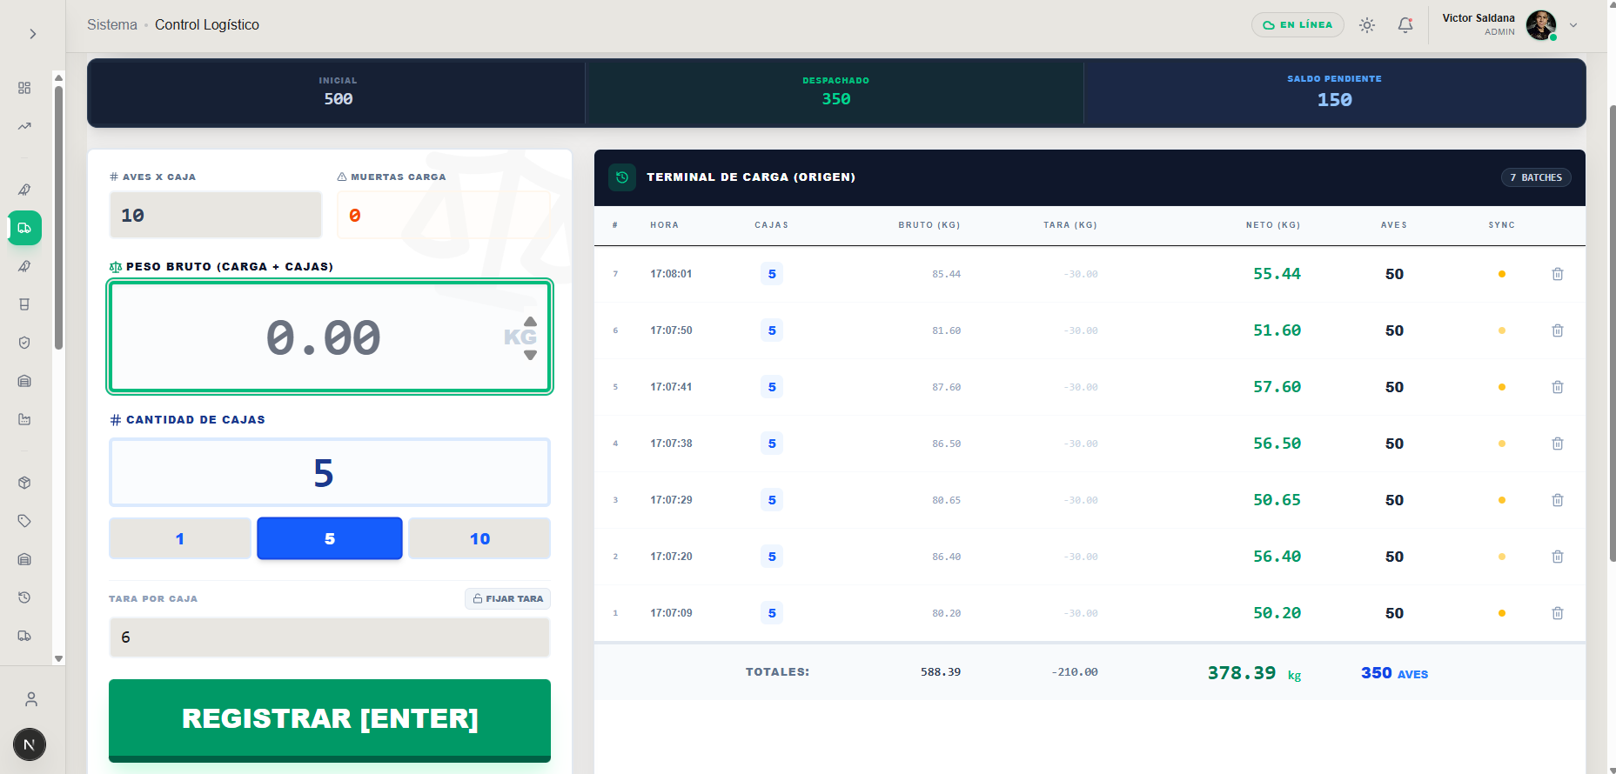Click the NETO (KG) column header

tap(1273, 225)
